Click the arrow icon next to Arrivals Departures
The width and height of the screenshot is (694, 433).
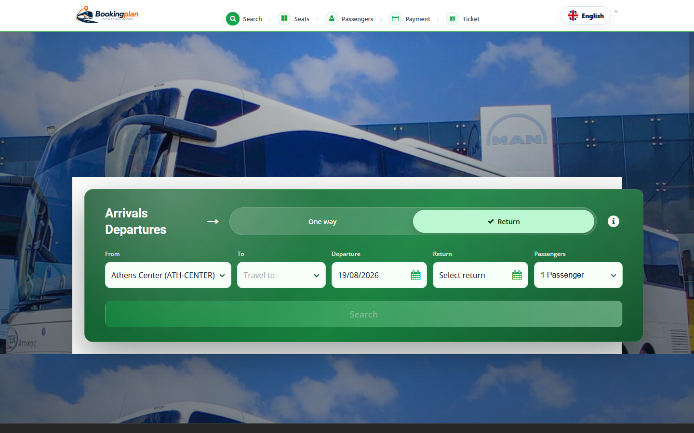coord(213,221)
